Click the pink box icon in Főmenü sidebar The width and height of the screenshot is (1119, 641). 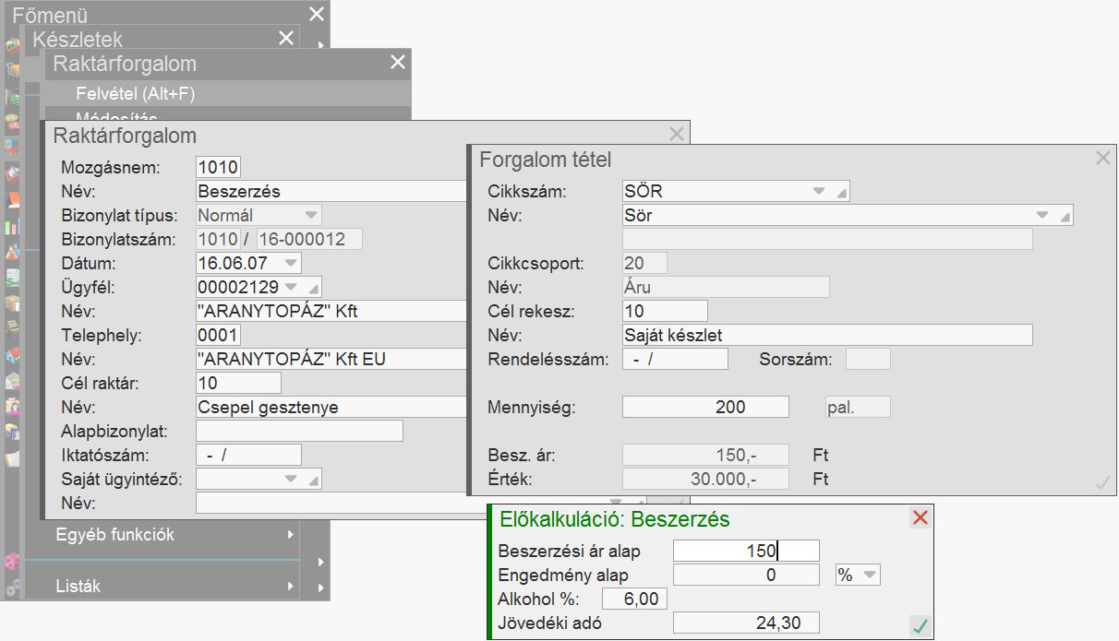pyautogui.click(x=12, y=562)
